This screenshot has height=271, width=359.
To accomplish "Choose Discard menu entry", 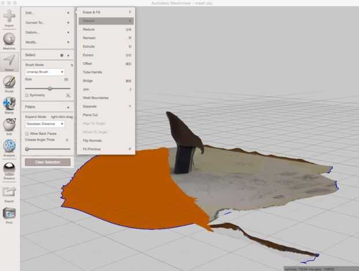I will [x=106, y=21].
